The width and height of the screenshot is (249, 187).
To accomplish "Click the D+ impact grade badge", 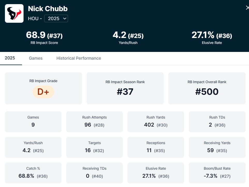I will [43, 92].
